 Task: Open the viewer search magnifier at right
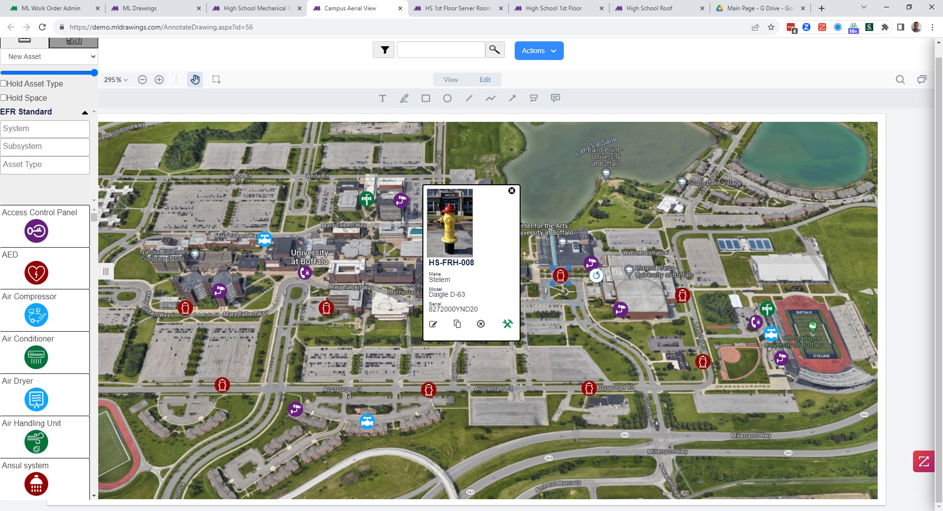pyautogui.click(x=900, y=80)
